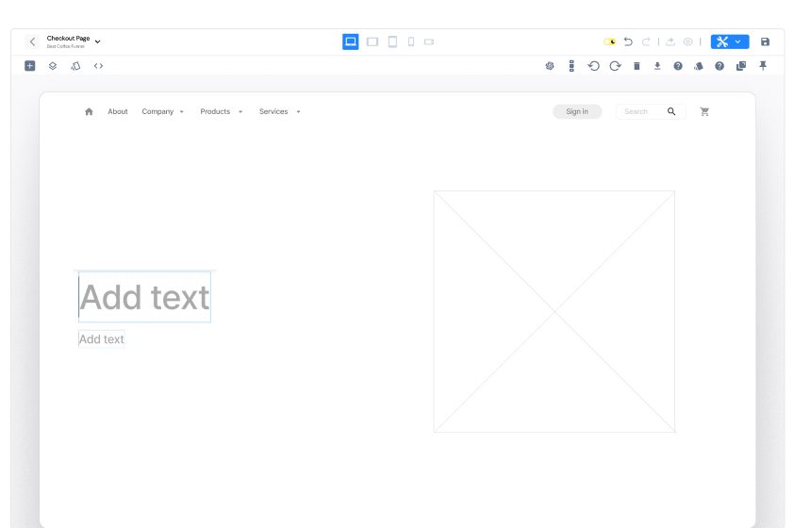Expand the Services dropdown arrow
The height and width of the screenshot is (528, 811).
tap(298, 111)
